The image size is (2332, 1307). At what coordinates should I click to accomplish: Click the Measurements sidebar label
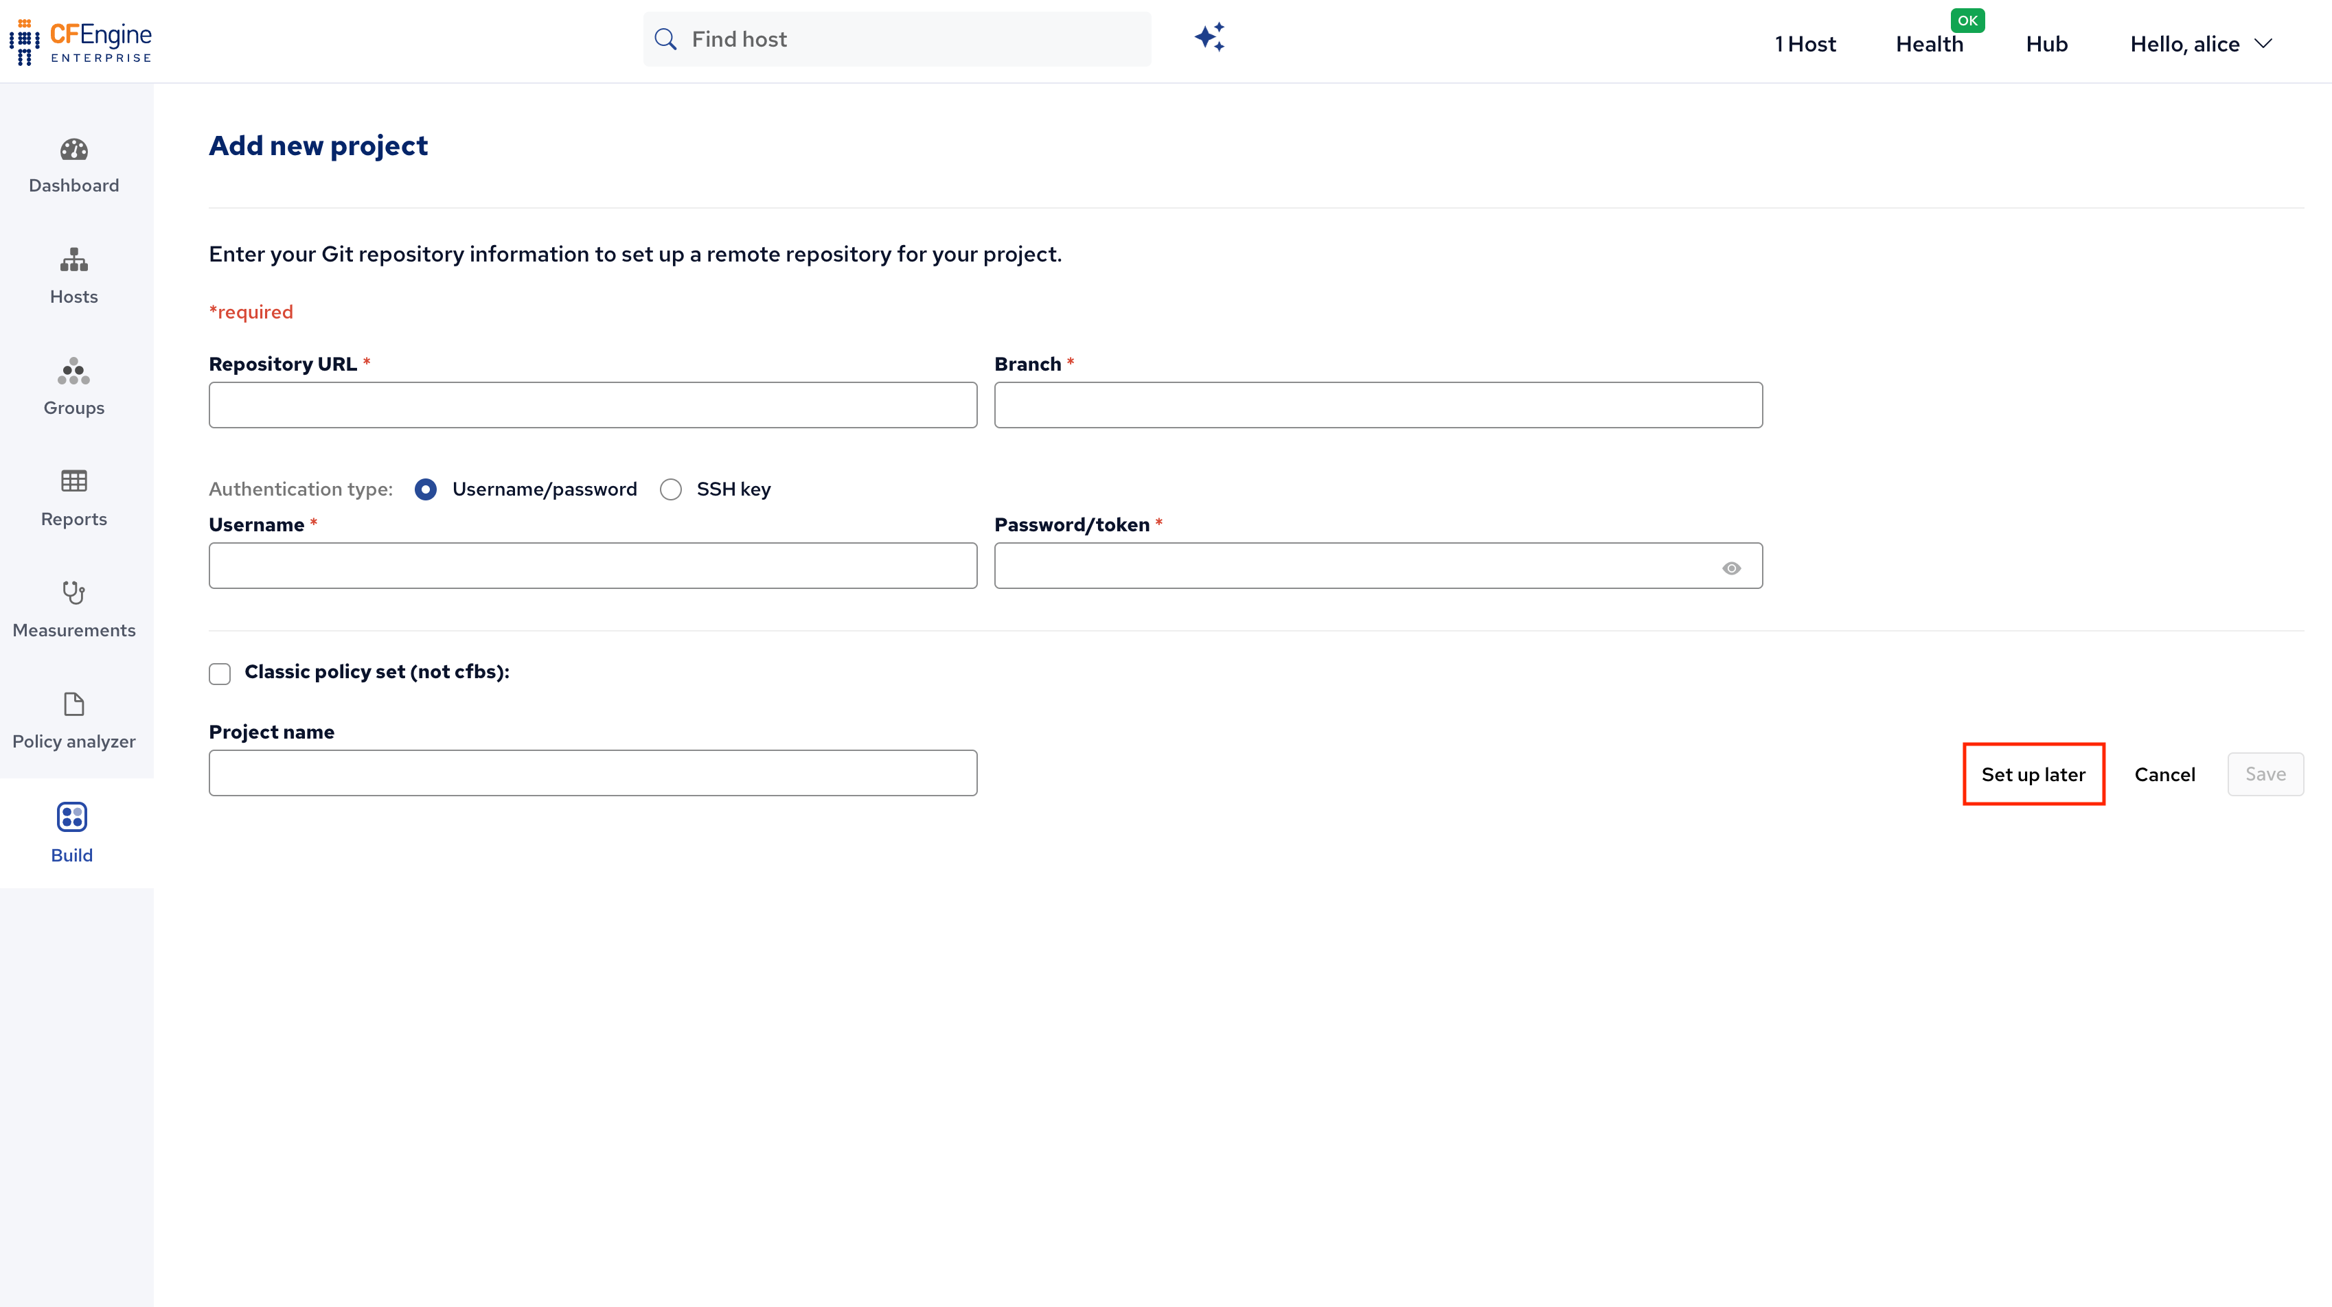click(x=74, y=631)
